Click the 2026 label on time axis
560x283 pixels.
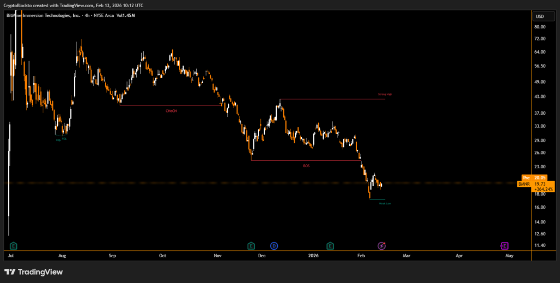313,255
